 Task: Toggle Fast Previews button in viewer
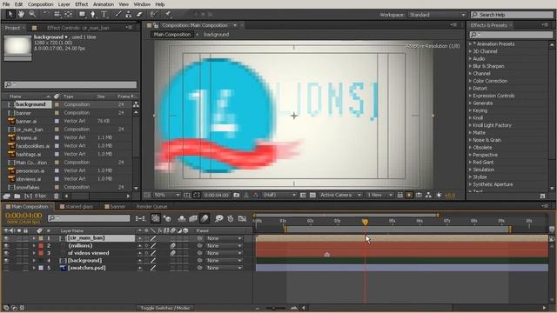(x=409, y=195)
